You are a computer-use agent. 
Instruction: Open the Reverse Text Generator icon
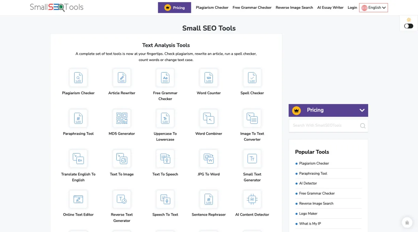coord(122,199)
